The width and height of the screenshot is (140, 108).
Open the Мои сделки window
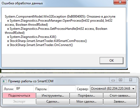click(86, 102)
